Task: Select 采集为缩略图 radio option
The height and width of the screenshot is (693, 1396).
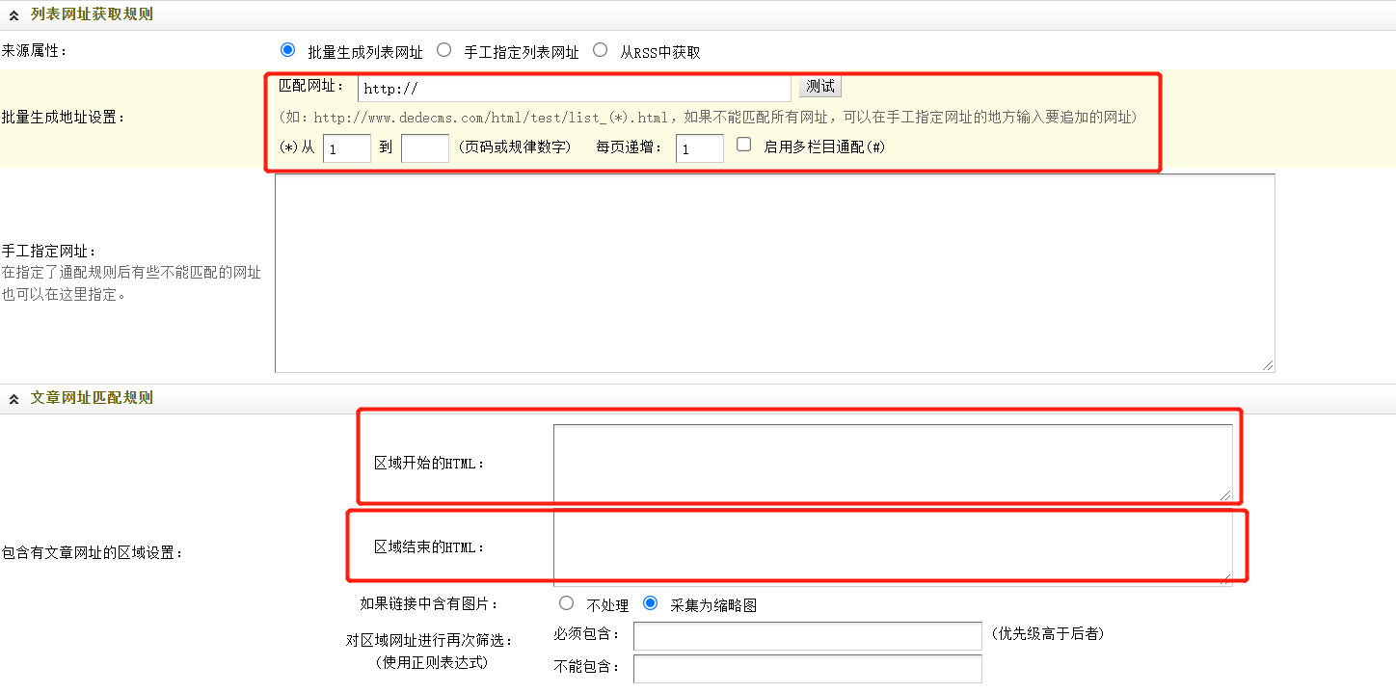Action: point(650,603)
